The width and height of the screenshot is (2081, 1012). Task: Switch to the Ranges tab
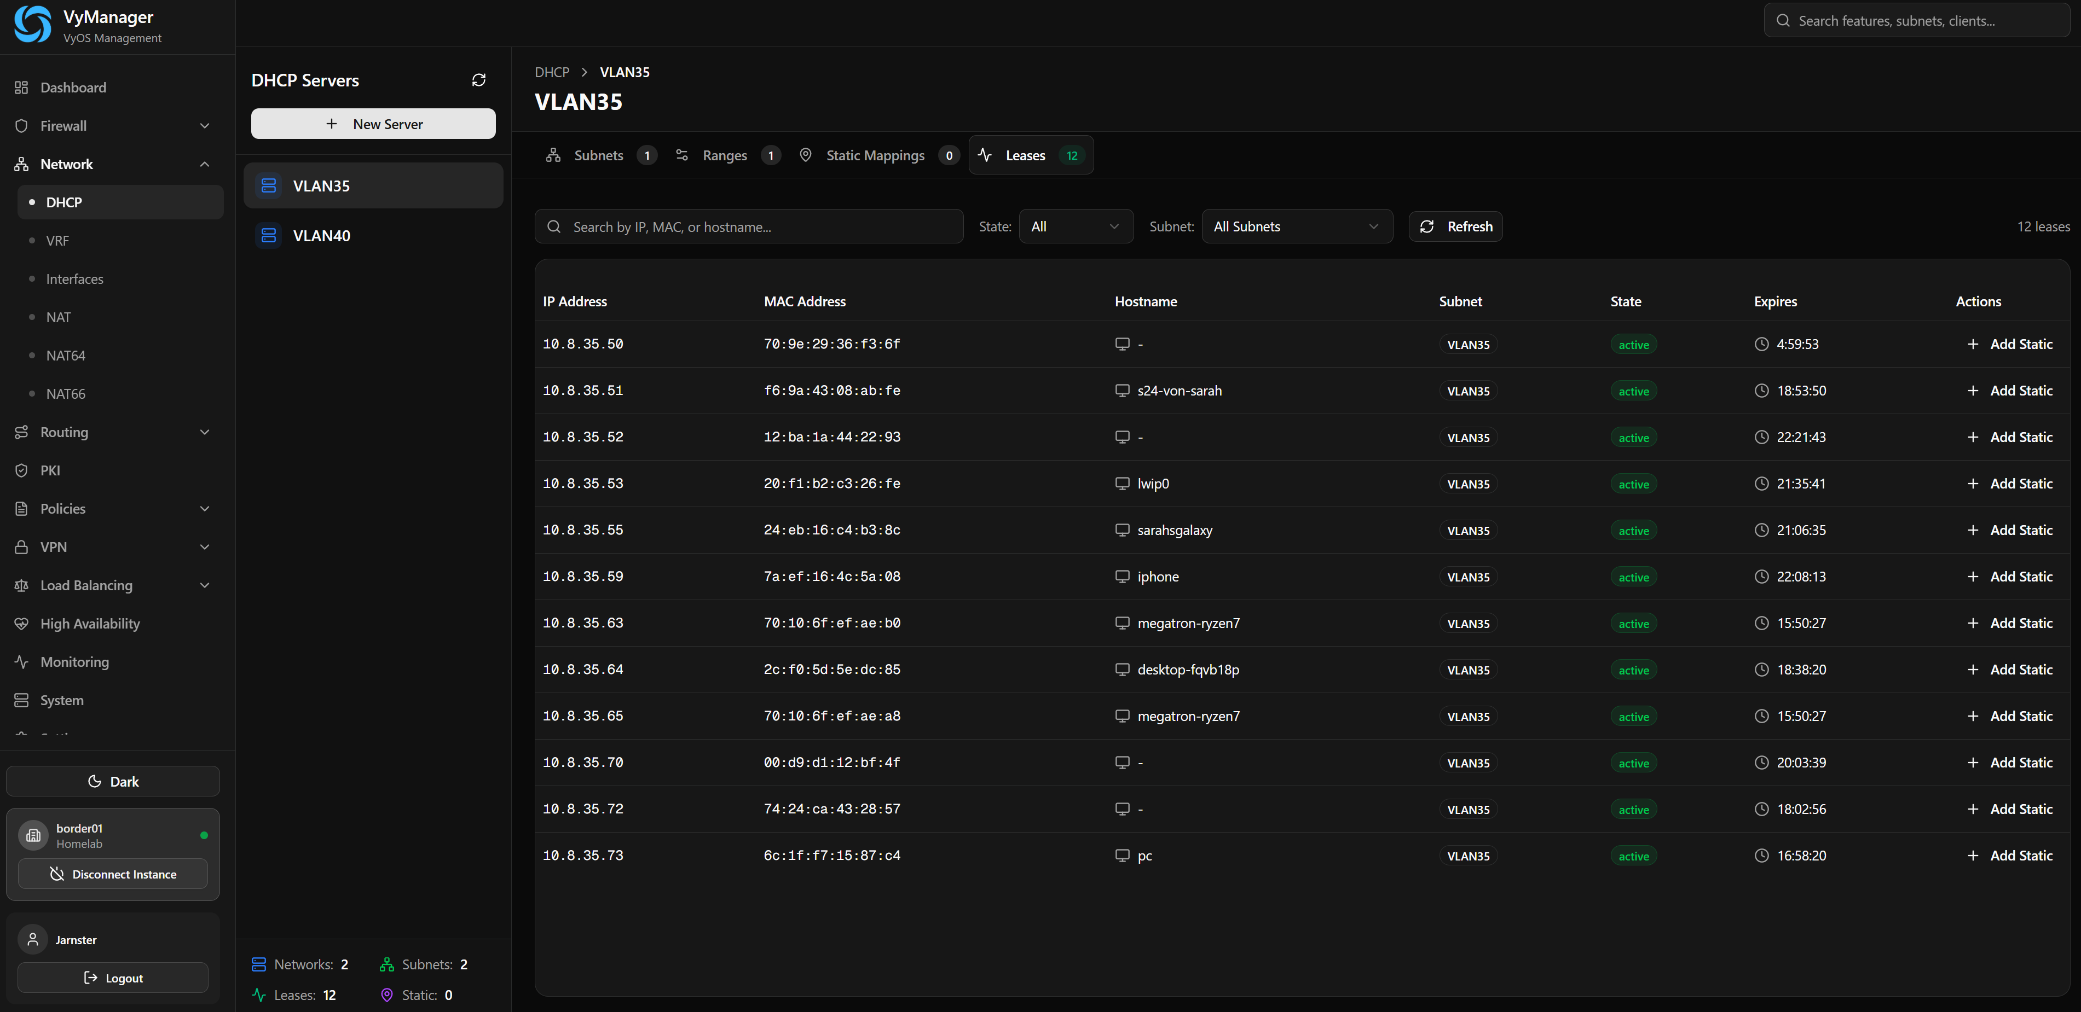click(725, 155)
